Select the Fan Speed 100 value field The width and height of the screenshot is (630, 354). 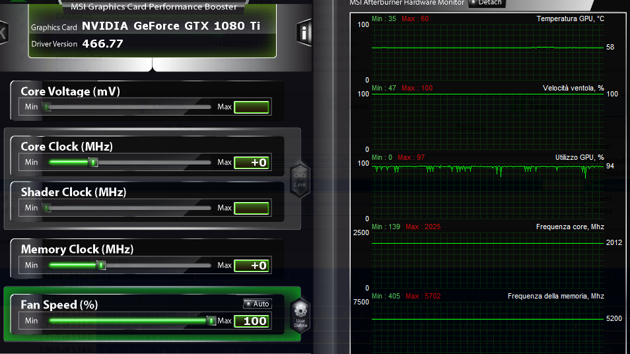coord(252,321)
